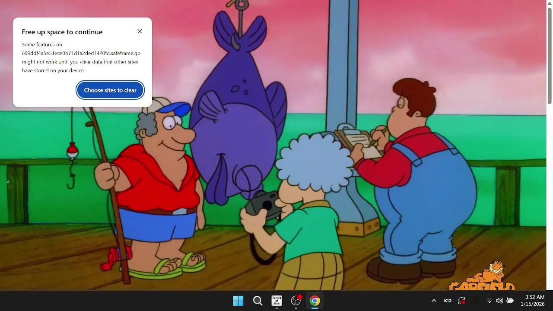Close the Free up space popup
553x311 pixels.
[140, 32]
